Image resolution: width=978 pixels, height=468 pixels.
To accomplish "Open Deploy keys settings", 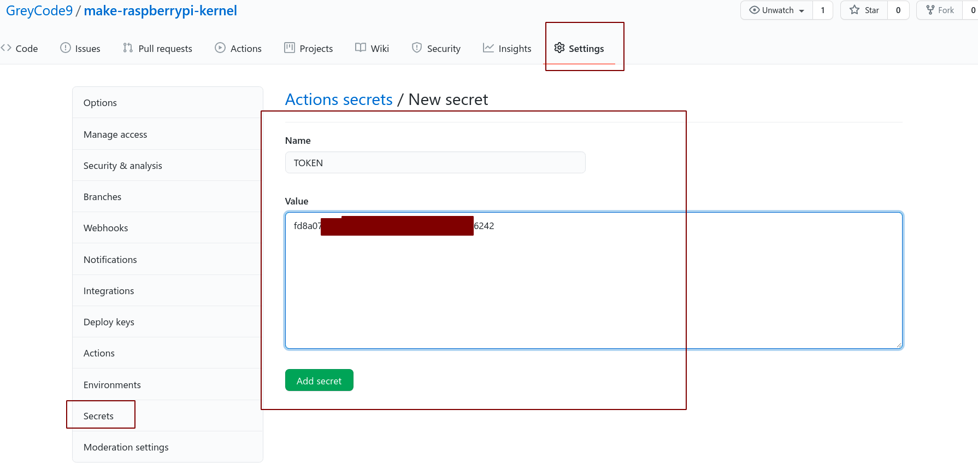I will click(168, 322).
